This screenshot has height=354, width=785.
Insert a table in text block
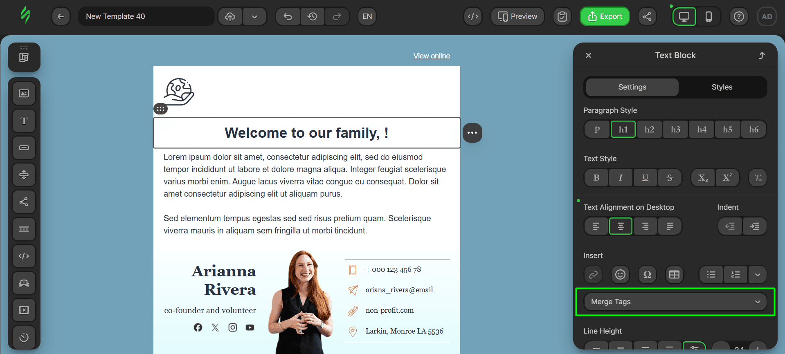tap(674, 275)
